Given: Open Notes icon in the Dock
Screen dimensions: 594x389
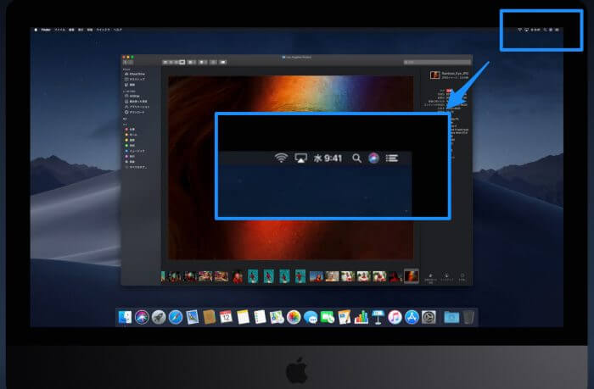Looking at the screenshot, I should coord(243,317).
